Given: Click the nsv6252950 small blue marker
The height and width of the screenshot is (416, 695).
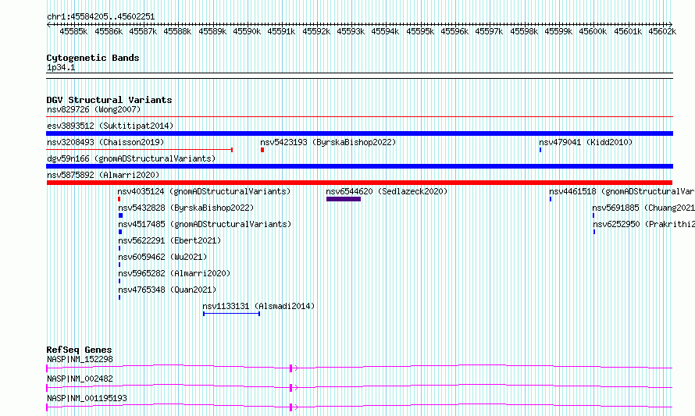Looking at the screenshot, I should coord(594,232).
